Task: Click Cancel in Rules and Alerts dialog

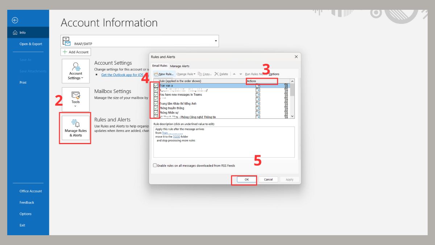Action: 268,179
